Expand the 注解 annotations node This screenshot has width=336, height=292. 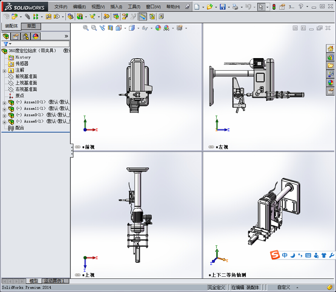click(x=5, y=71)
